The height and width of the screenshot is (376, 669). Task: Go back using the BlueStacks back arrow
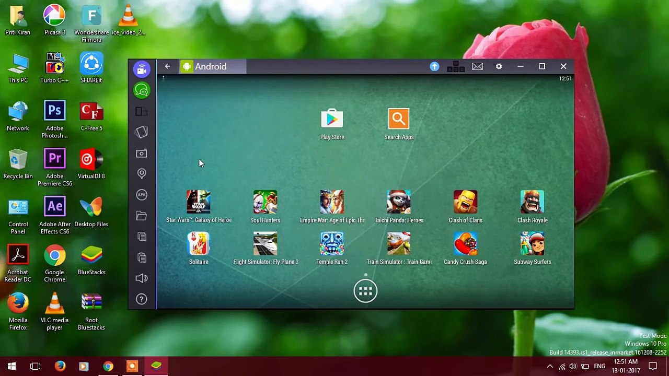[x=167, y=66]
